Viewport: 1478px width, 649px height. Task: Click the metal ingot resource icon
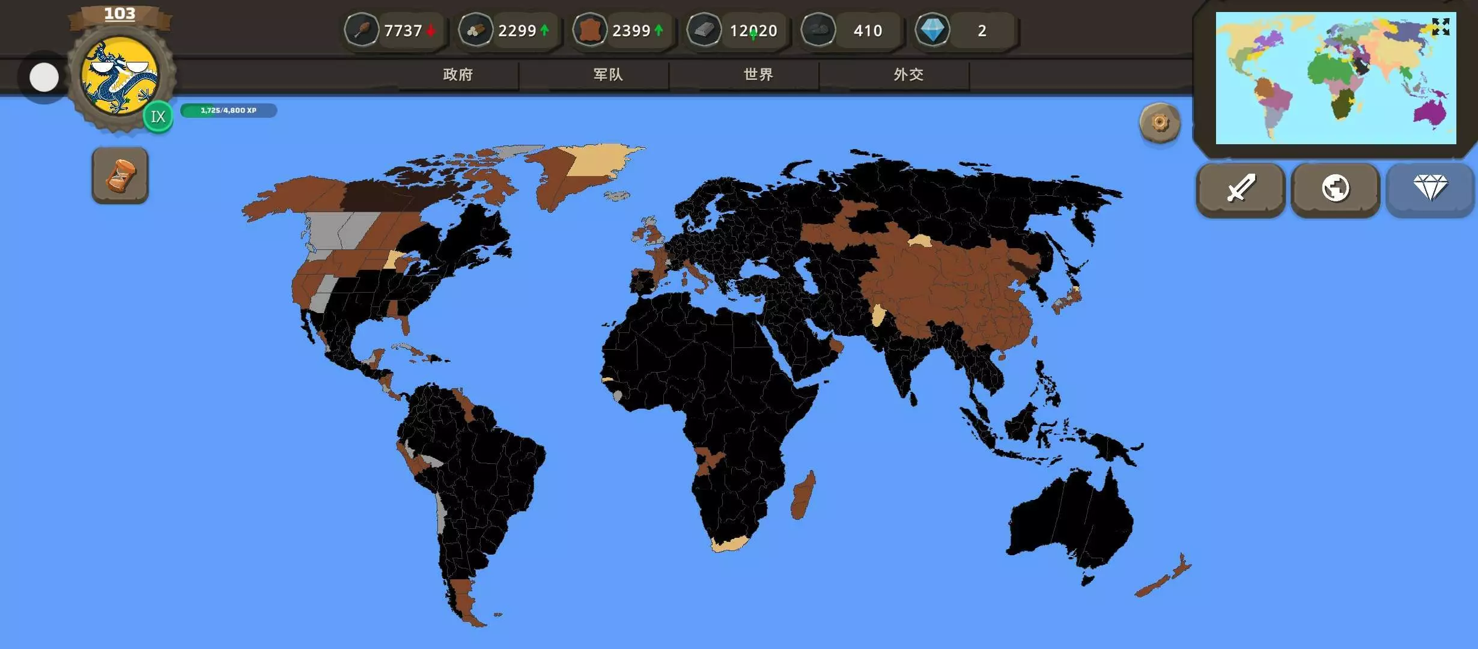pos(704,30)
